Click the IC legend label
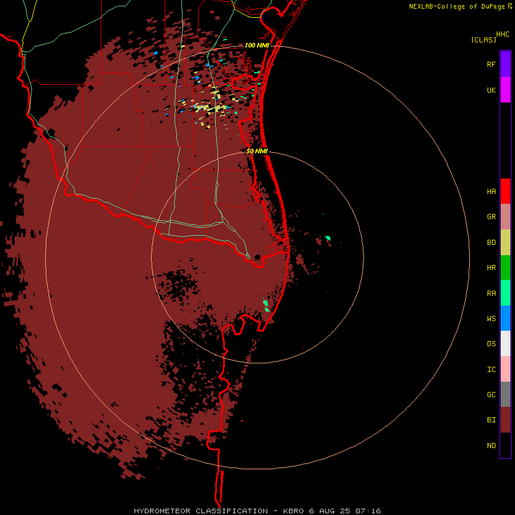The image size is (515, 515). click(x=491, y=370)
